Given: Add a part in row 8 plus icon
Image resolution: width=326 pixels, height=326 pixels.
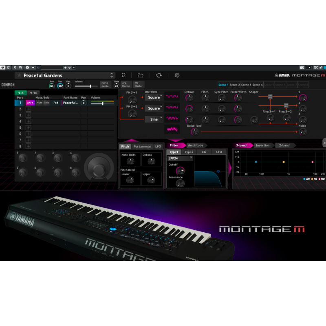Looking at the screenshot, I should click(x=28, y=146).
